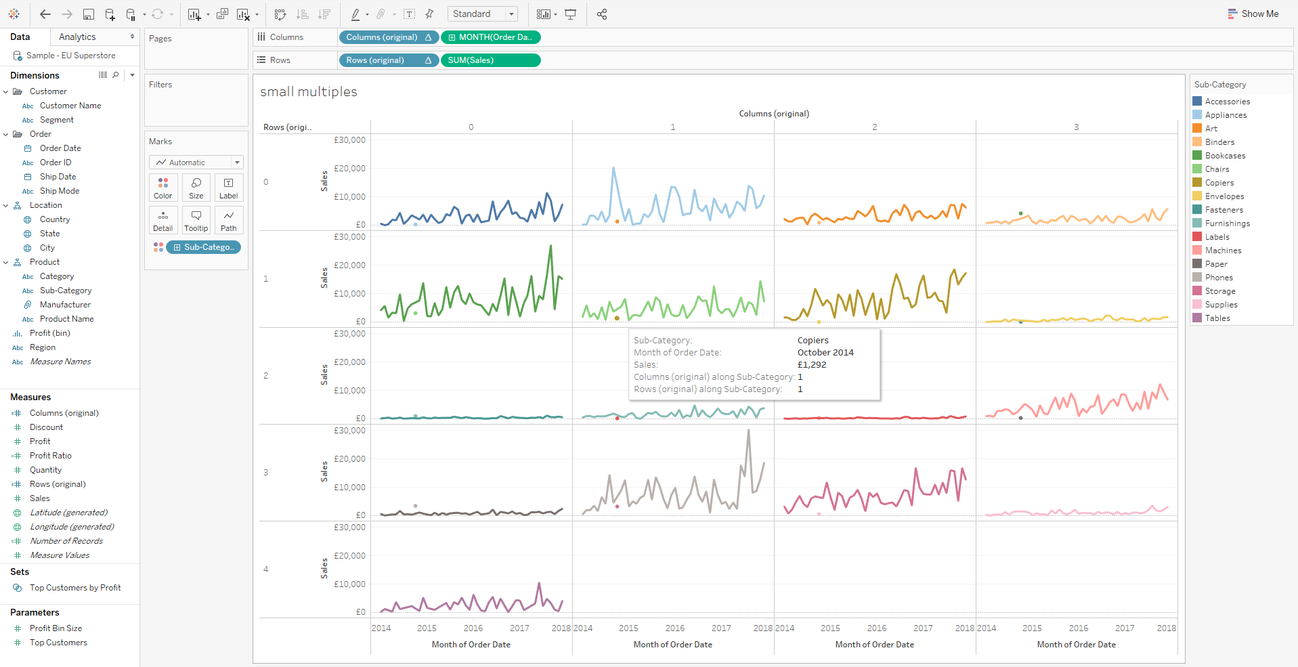
Task: Toggle Presentation Mode from the toolbar
Action: (x=571, y=14)
